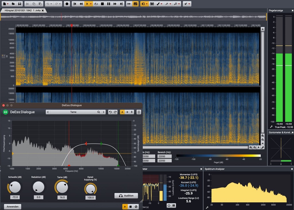
Task: Select the brush tool icon
Action: point(158,4)
